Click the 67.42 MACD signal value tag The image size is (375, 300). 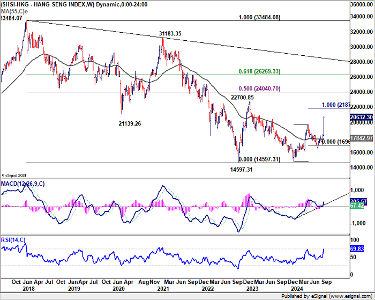(357, 206)
